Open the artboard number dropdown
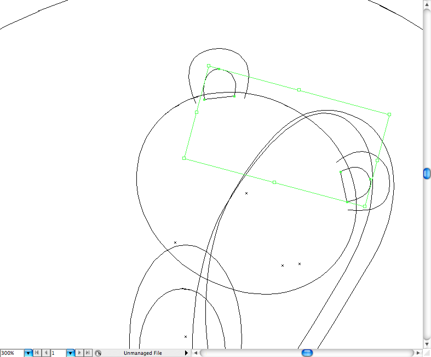 (71, 353)
